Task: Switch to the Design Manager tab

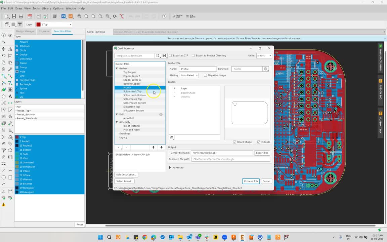Action: (26, 31)
